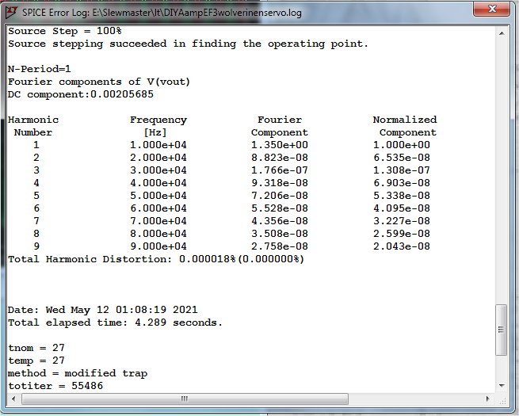
Task: Click the horizontal scrollbar right arrow
Action: 488,399
